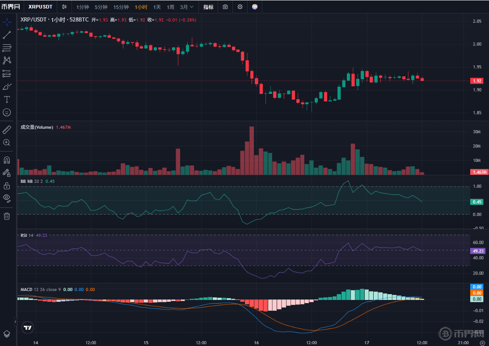489x346 pixels.
Task: Expand the 3月 timeframe dropdown
Action: (187, 7)
